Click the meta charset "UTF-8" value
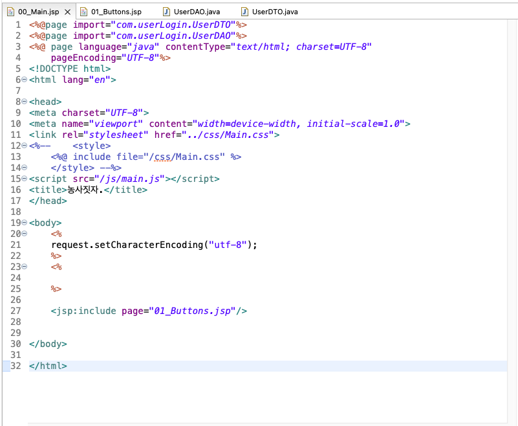 click(x=124, y=113)
